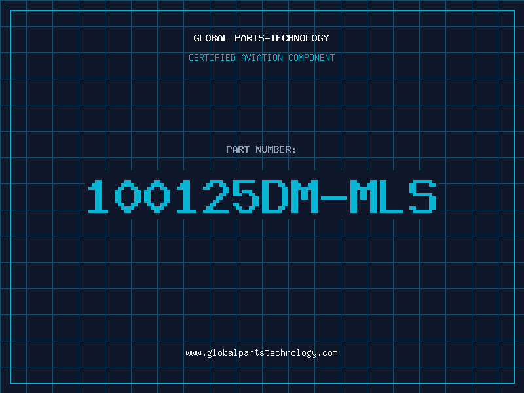Screen dimensions: 524x393
Task: Click the word PARTS in the heading
Action: click(x=250, y=38)
